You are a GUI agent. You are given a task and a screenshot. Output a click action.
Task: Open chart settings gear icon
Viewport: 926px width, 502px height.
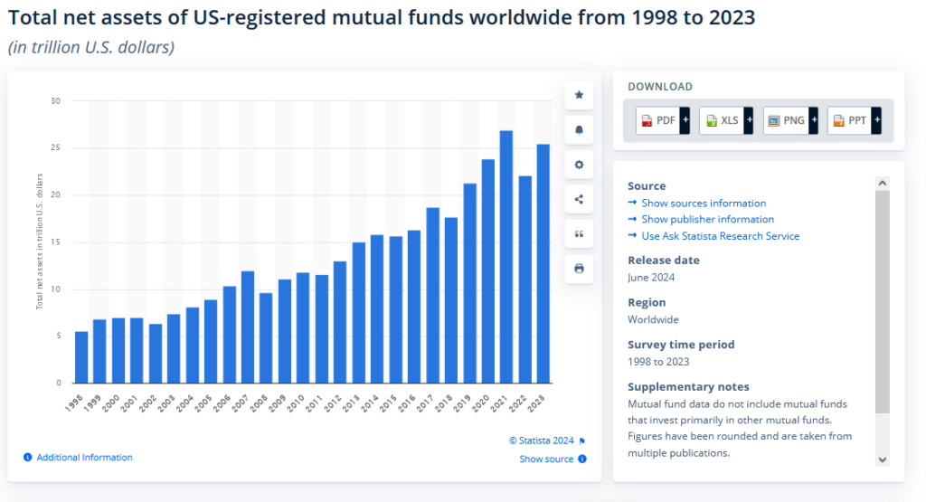pos(579,165)
